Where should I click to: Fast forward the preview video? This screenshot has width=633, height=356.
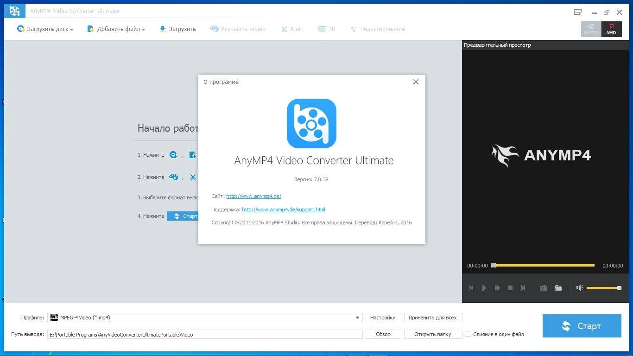(x=497, y=288)
